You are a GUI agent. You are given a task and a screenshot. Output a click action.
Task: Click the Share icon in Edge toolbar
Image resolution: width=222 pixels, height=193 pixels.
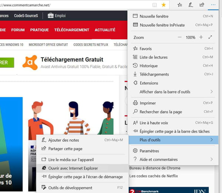pos(202,5)
